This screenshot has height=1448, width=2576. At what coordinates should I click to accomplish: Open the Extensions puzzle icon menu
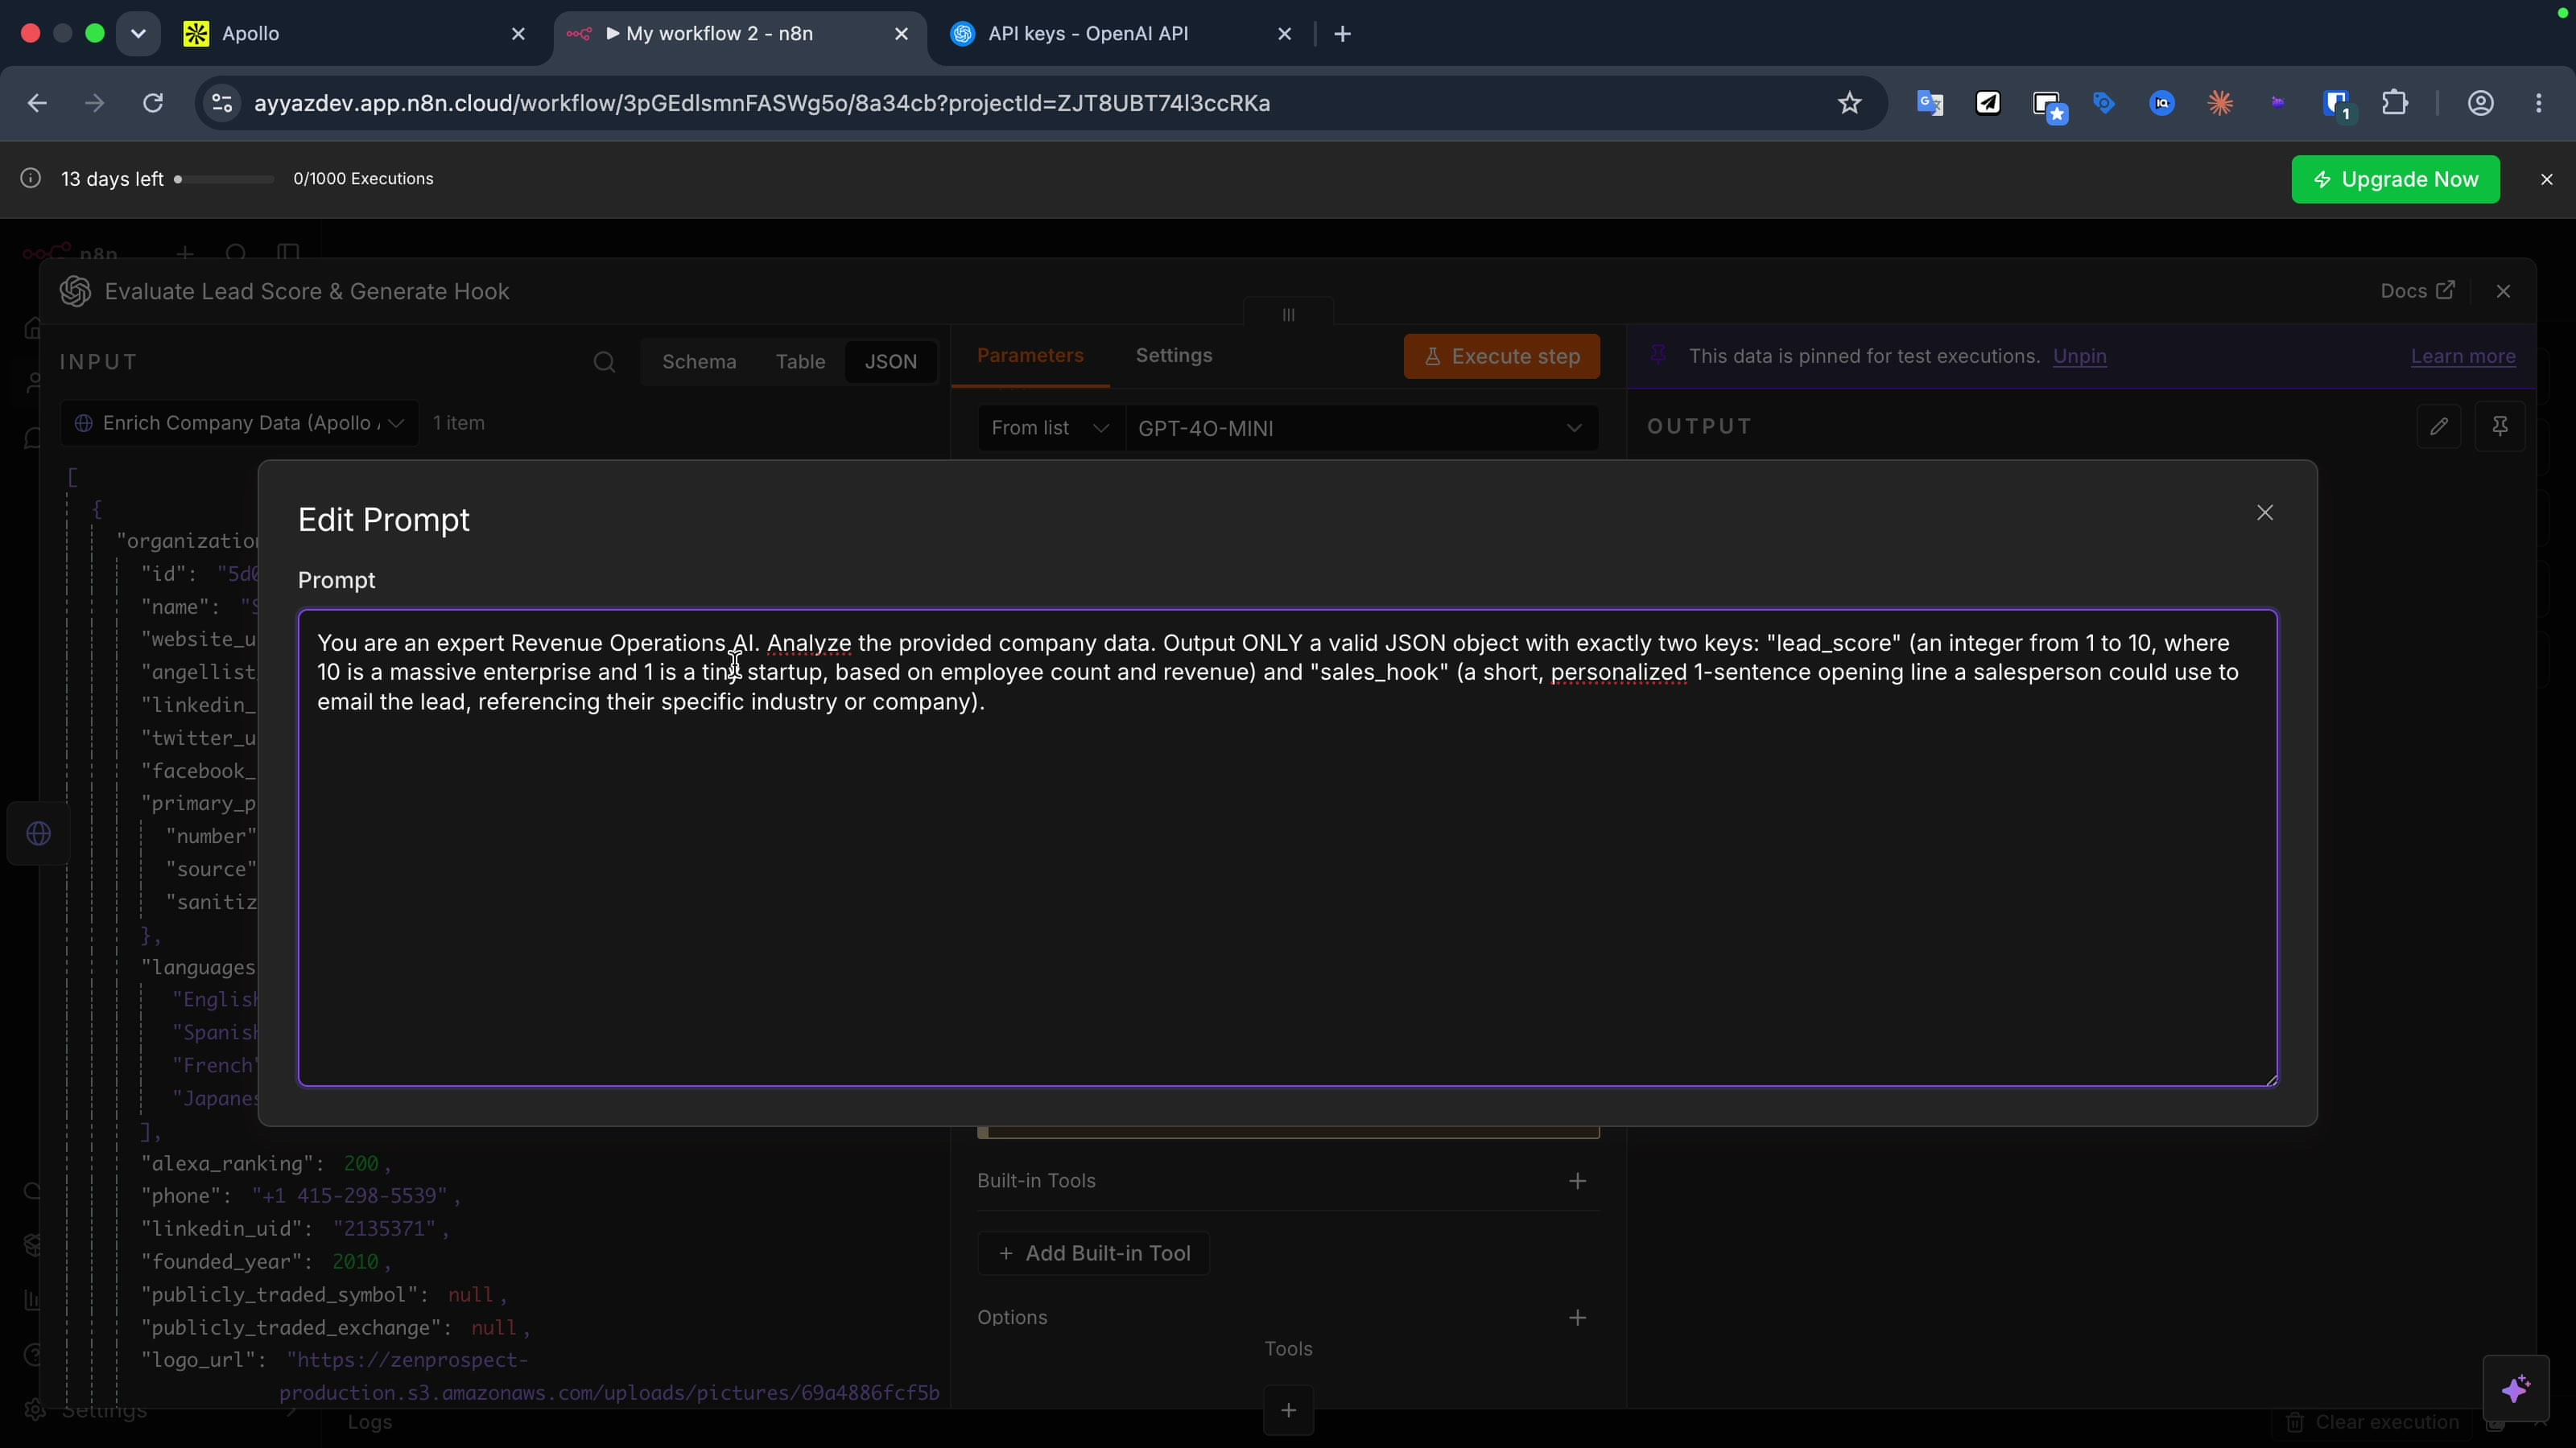tap(2395, 103)
